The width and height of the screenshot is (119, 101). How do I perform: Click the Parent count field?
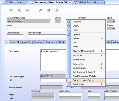111,29
